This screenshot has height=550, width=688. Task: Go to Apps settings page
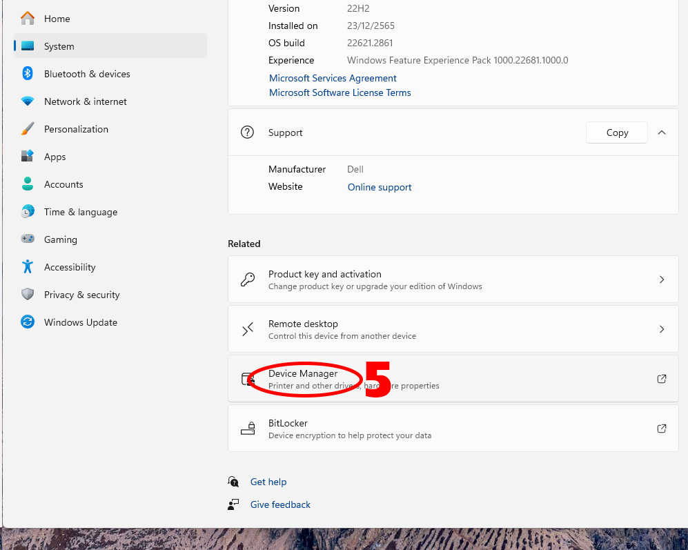[55, 157]
